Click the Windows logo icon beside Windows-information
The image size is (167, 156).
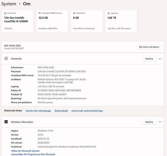[x=6, y=122]
